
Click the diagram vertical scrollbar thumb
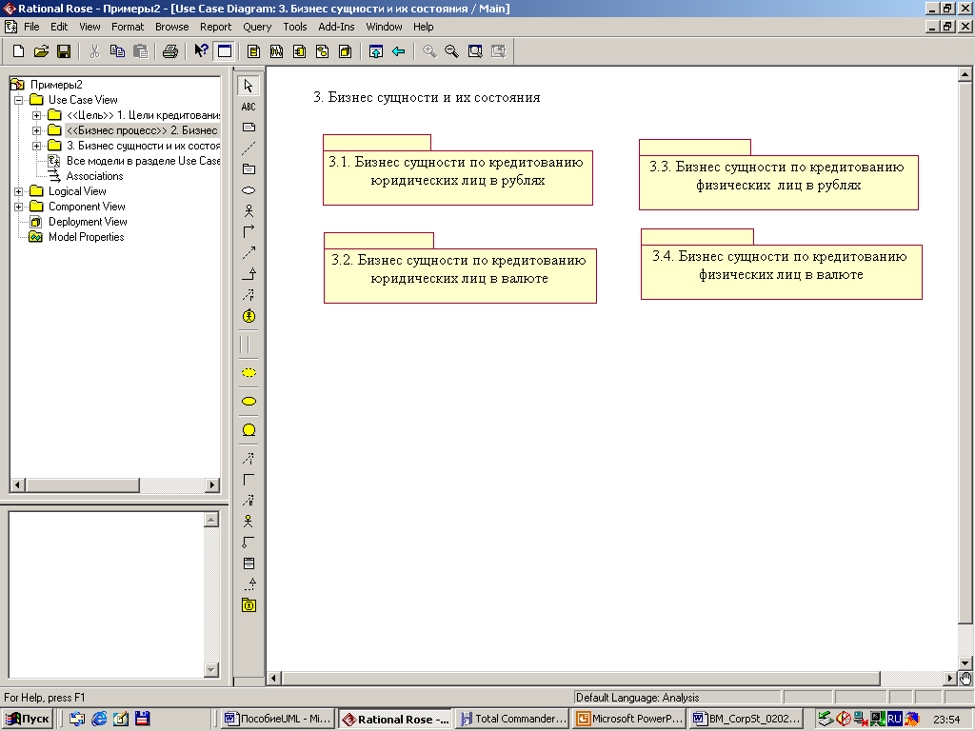point(965,352)
